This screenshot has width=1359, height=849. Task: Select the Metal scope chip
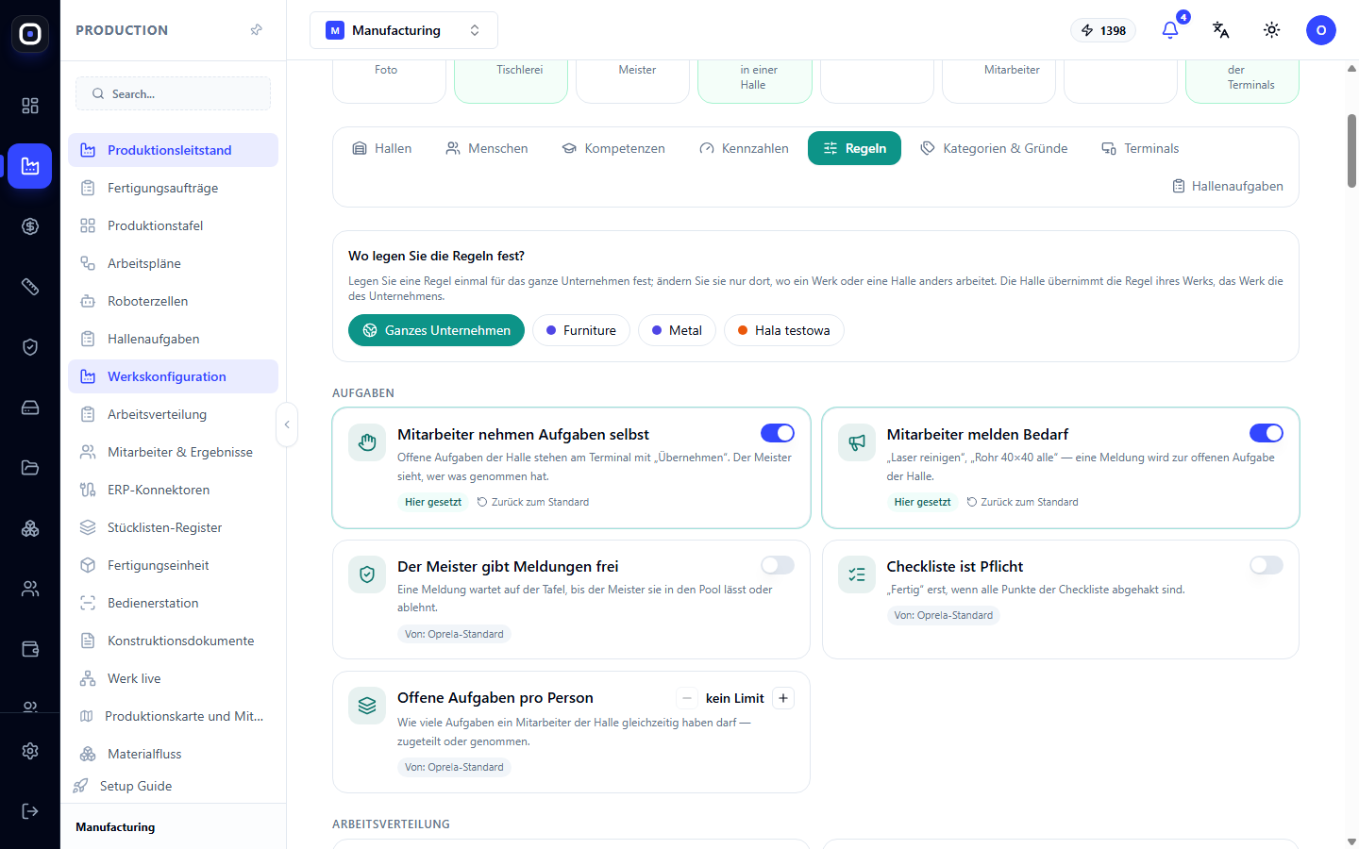(x=677, y=330)
